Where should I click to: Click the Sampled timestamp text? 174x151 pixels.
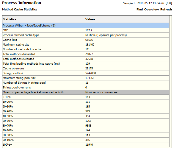[x=148, y=3]
